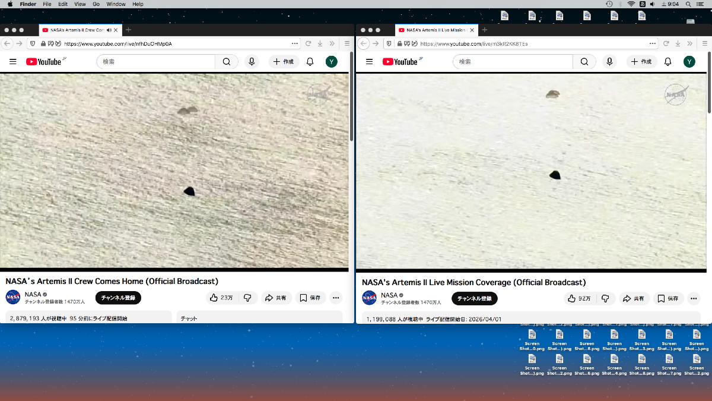Focus YouTube 検索 field in right window

[513, 62]
